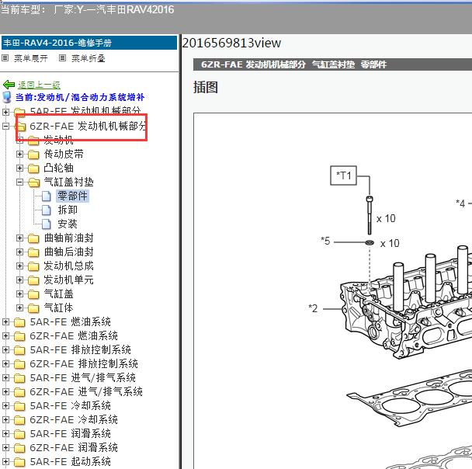Click the 发动机单元 folder icon
472x469 pixels.
pos(33,280)
